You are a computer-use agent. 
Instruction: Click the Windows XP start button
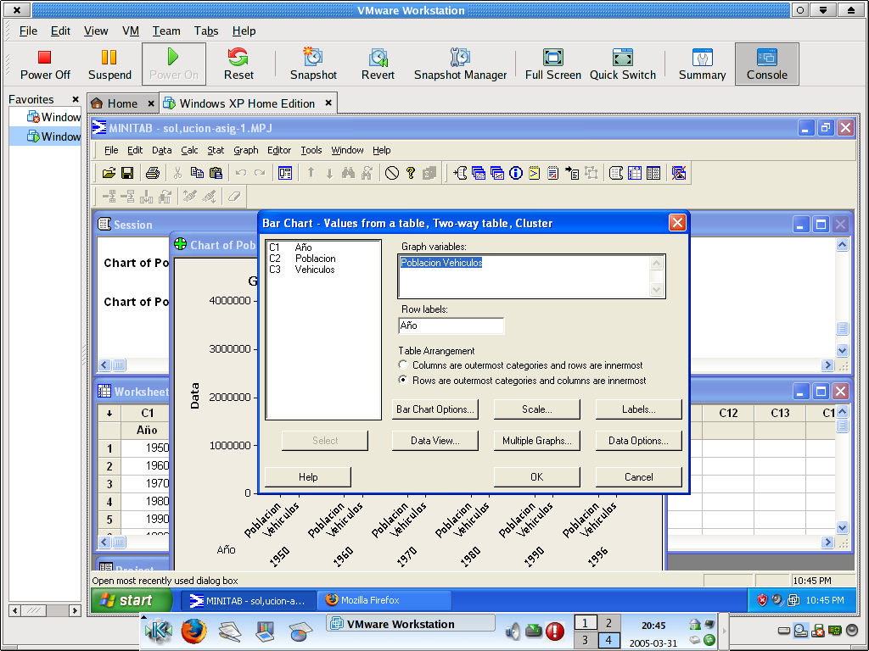coord(132,600)
